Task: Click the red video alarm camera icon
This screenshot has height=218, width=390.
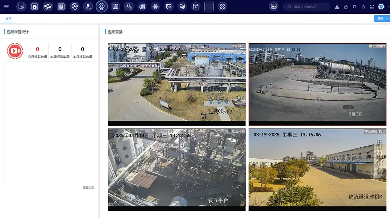Action: [x=15, y=51]
